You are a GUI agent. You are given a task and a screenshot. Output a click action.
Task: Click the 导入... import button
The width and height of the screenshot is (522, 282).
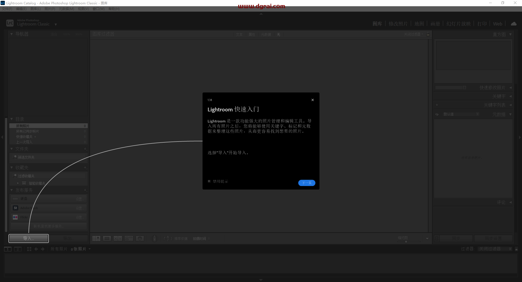29,238
